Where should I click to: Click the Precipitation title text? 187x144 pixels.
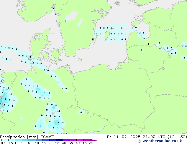(x=12, y=137)
